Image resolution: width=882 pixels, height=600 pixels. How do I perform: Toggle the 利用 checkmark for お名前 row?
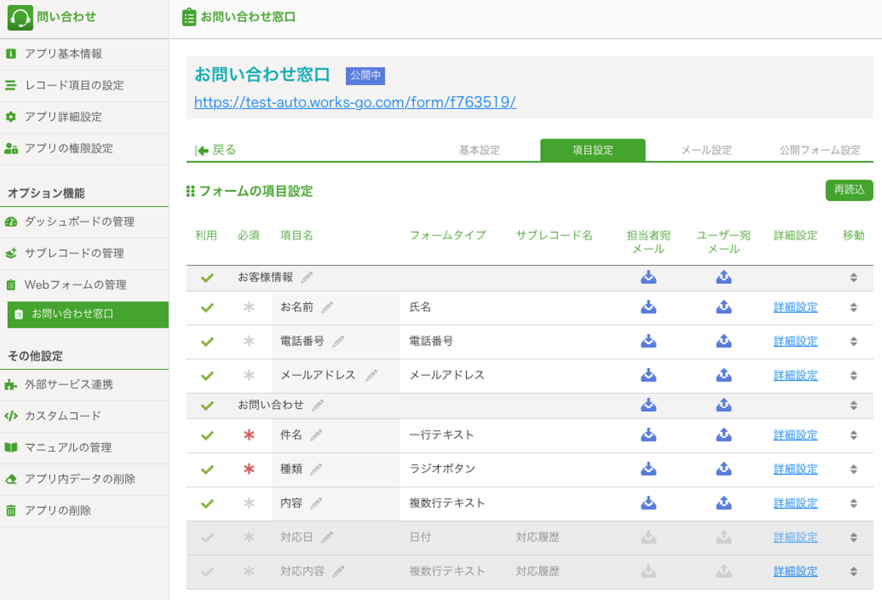click(207, 308)
